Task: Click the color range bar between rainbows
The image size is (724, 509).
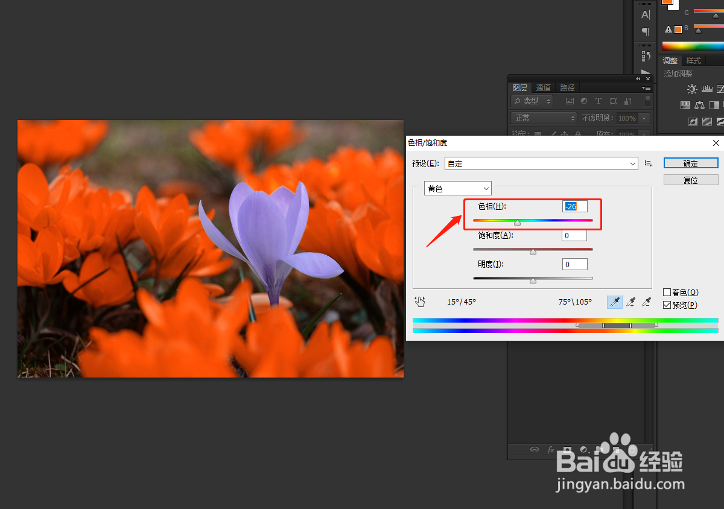Action: coord(565,326)
